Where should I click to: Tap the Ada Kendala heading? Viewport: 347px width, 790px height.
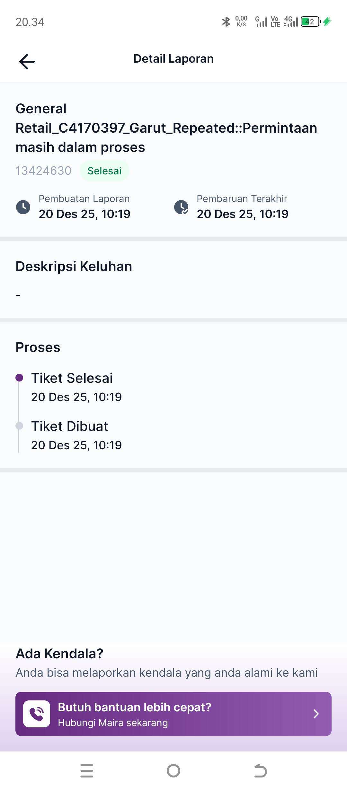tap(59, 654)
